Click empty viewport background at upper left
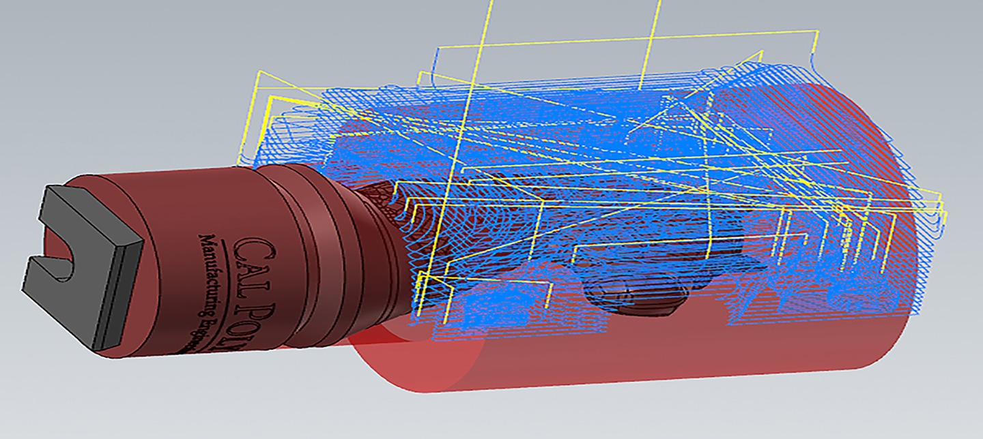This screenshot has width=983, height=439. click(x=102, y=68)
